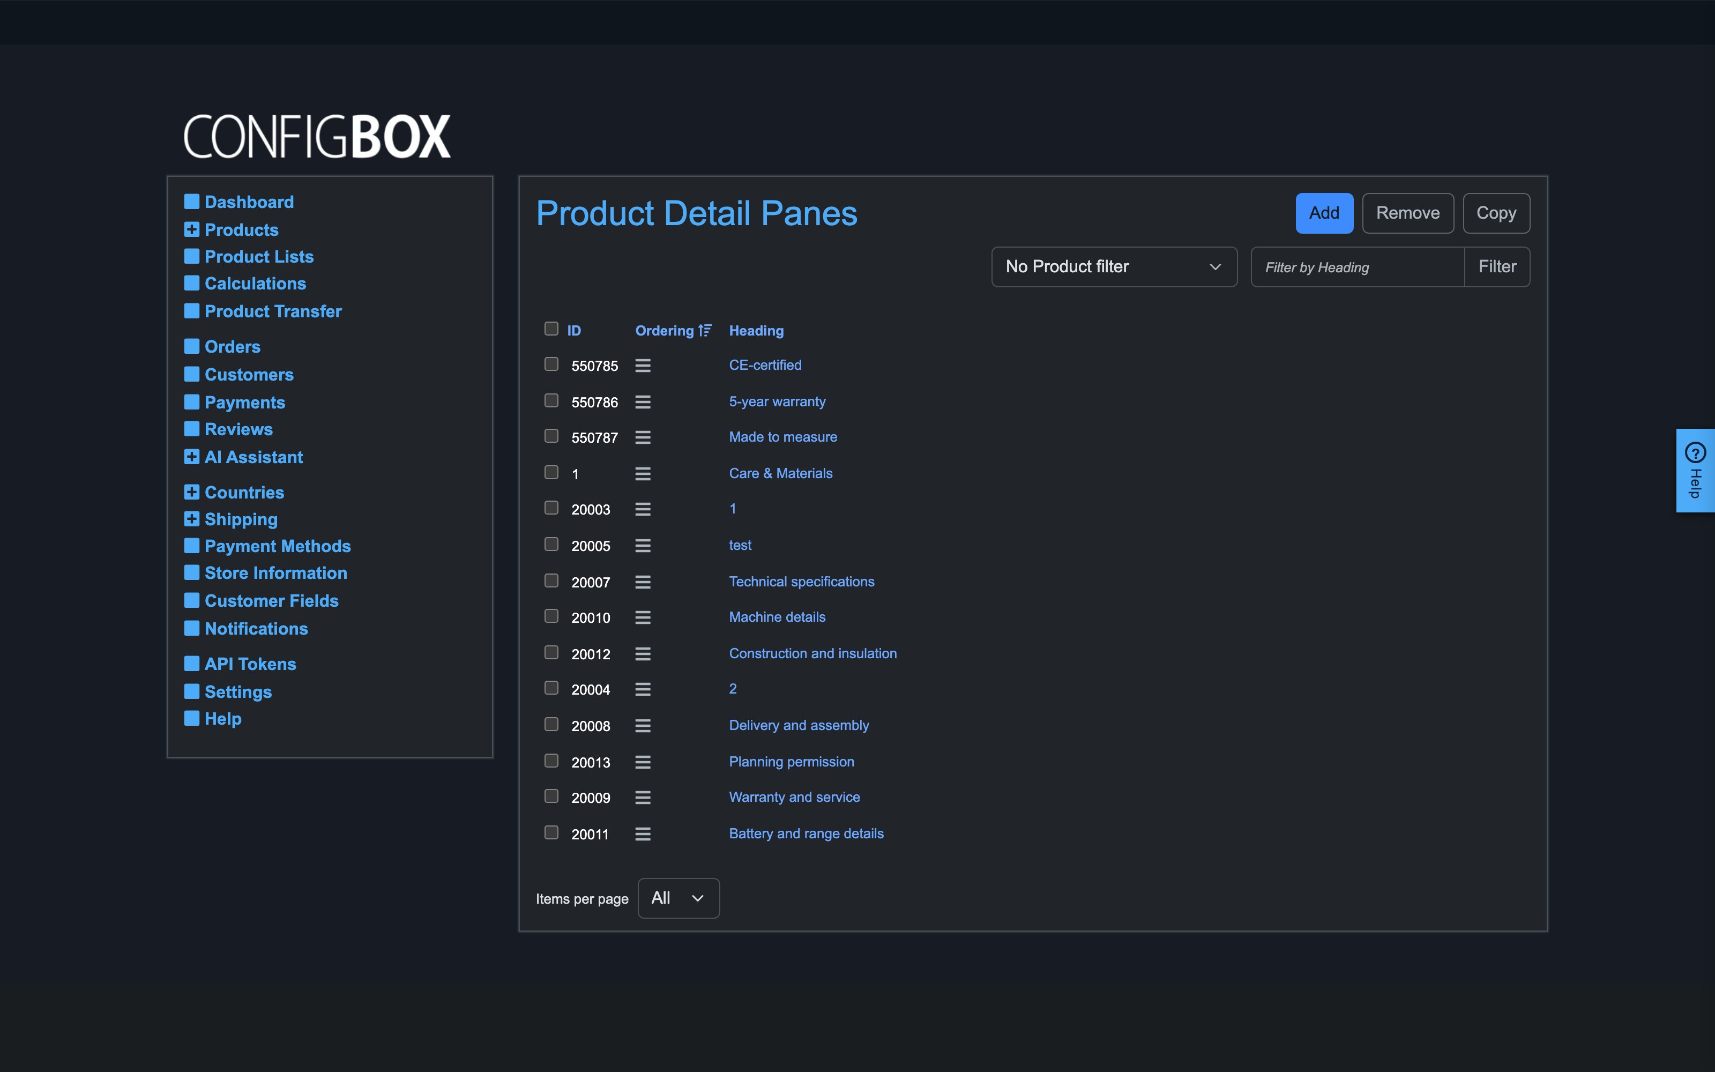
Task: Open Notifications in sidebar
Action: [x=256, y=629]
